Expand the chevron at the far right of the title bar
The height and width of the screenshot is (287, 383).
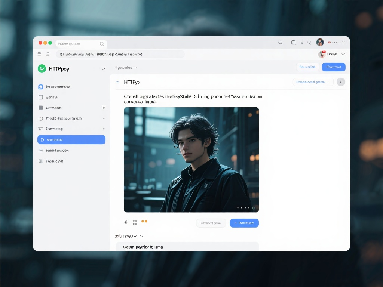tap(343, 43)
